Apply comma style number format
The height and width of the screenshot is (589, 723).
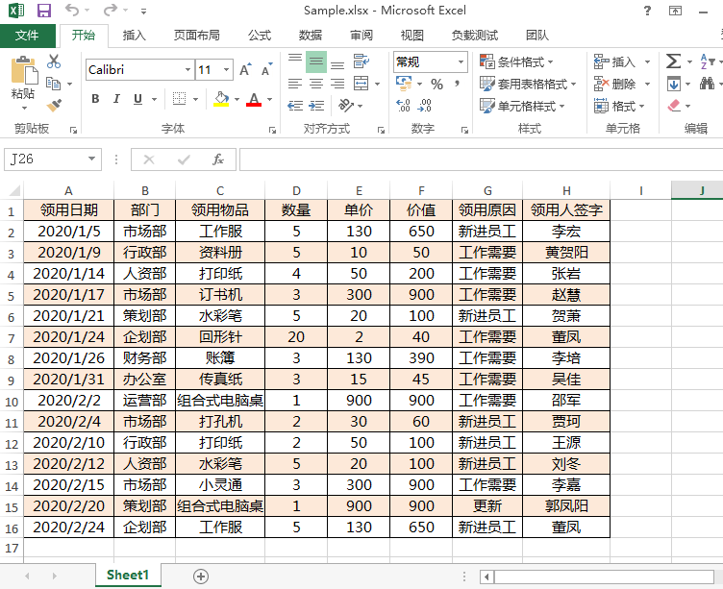[457, 84]
